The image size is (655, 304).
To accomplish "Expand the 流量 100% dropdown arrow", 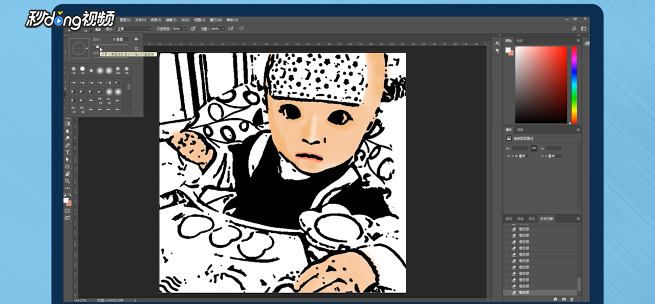I will pos(223,29).
